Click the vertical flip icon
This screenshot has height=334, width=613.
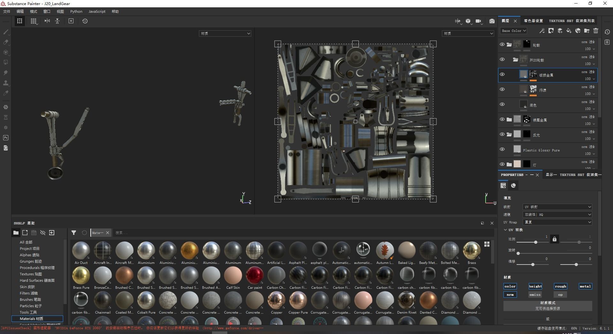(57, 21)
